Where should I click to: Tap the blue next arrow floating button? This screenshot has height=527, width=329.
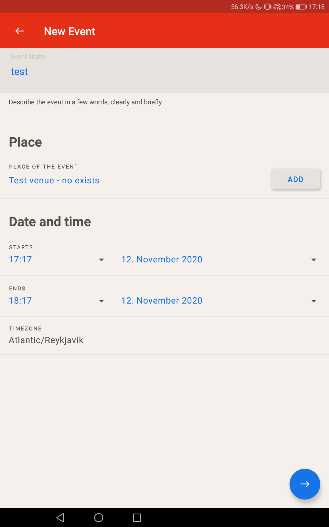tap(305, 484)
